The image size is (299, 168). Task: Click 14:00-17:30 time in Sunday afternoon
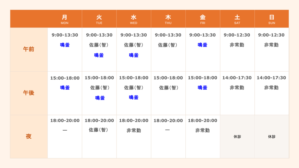click(x=271, y=78)
